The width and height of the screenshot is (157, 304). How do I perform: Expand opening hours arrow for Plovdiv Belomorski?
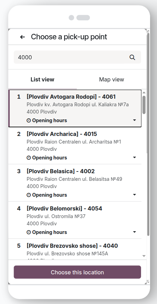[x=135, y=232]
